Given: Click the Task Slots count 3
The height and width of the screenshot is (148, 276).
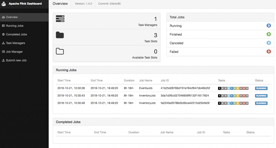Looking at the screenshot, I should [156, 35].
